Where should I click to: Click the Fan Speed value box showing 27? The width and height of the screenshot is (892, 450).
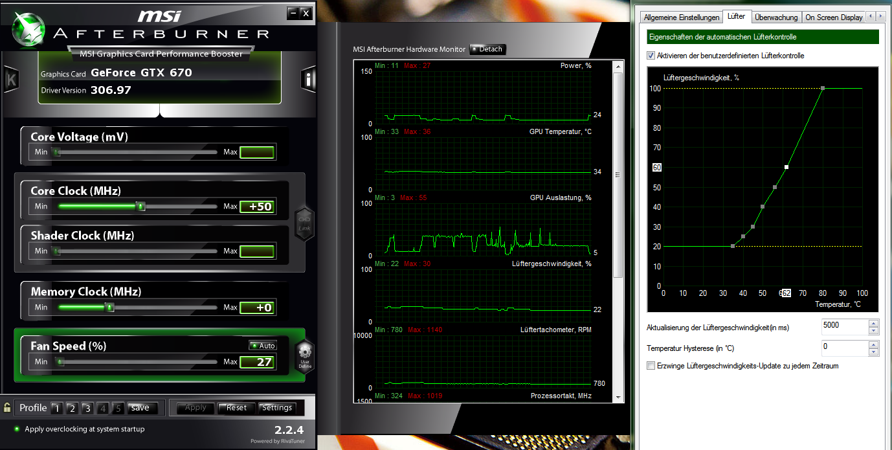click(x=258, y=362)
